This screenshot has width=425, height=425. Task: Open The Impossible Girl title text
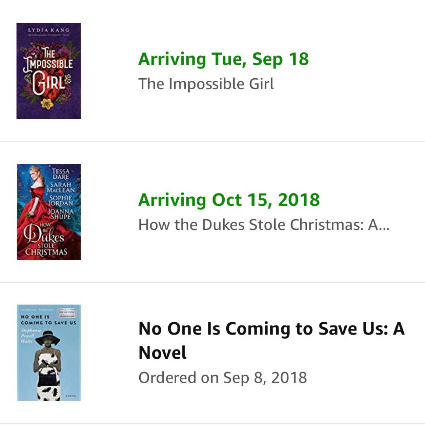pos(206,84)
